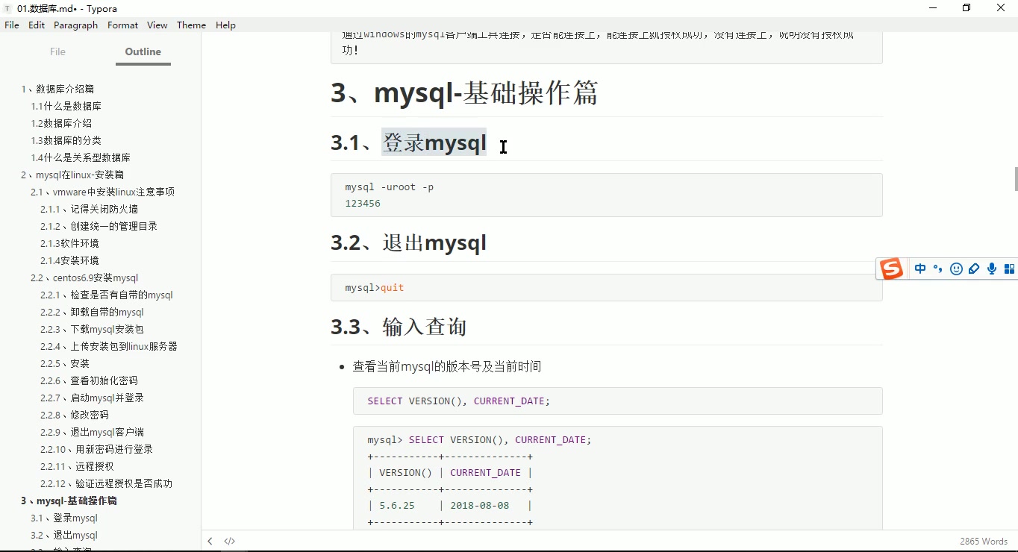The image size is (1018, 552).
Task: Toggle punctuation mode on Sogou bar
Action: click(938, 269)
